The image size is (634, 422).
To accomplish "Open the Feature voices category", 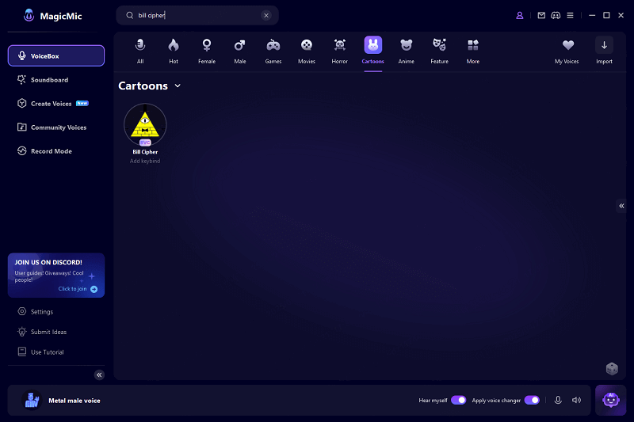I will tap(440, 51).
